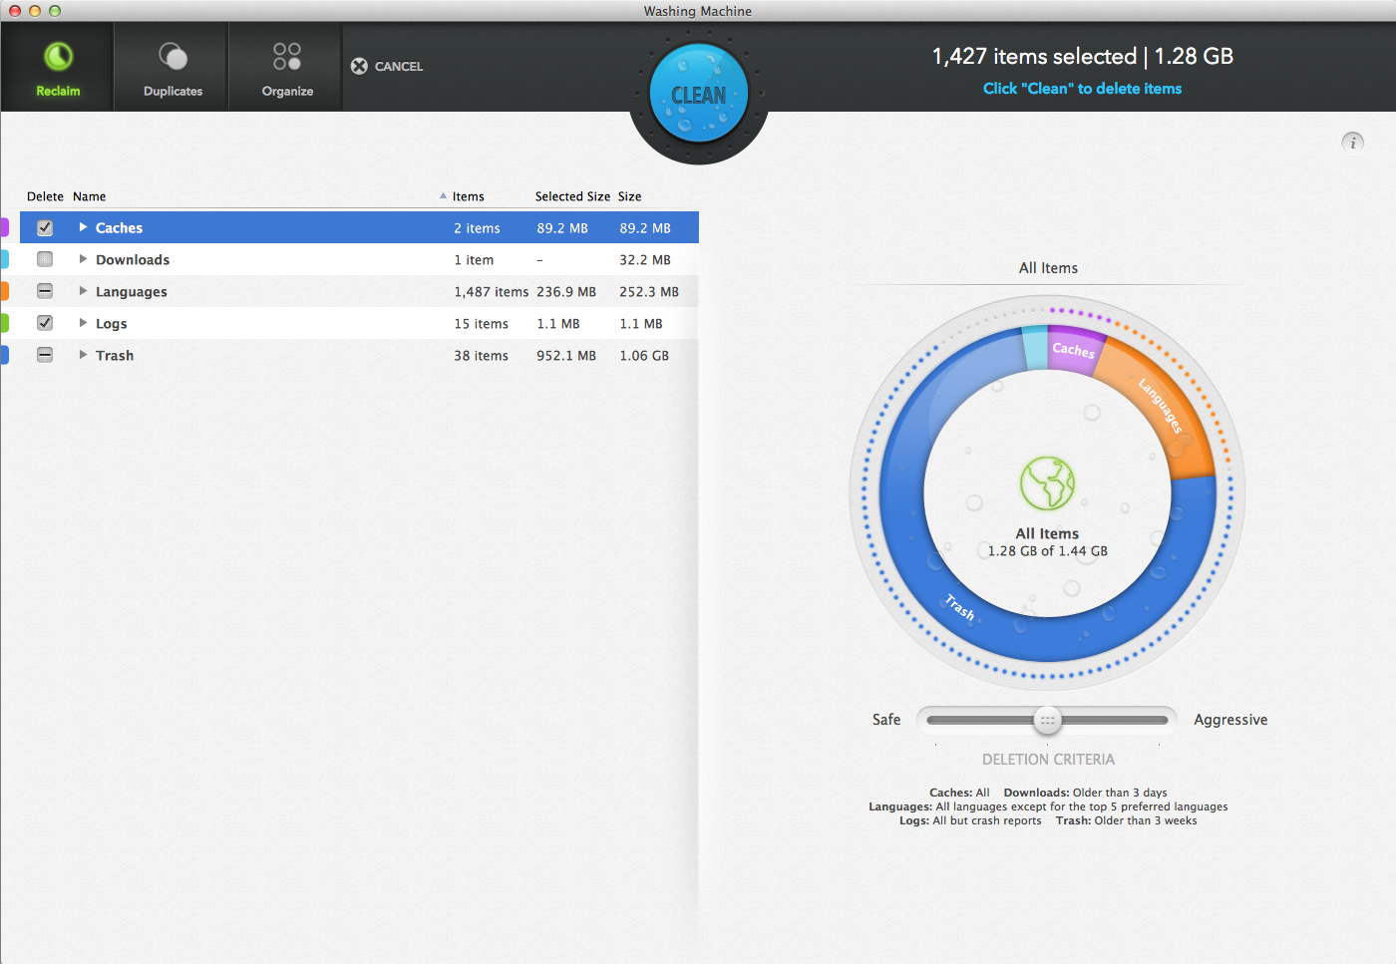Select the Trash name label

(115, 356)
